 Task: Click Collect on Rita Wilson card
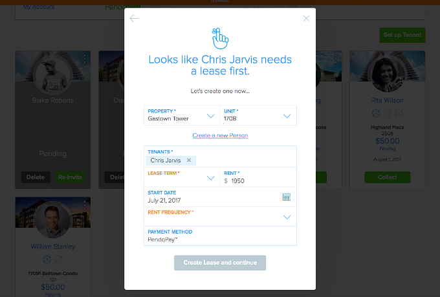pos(387,177)
